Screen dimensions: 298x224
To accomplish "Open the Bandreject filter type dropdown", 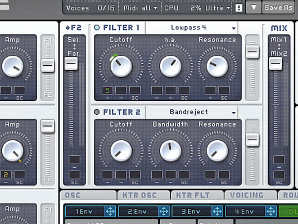I will [x=192, y=112].
